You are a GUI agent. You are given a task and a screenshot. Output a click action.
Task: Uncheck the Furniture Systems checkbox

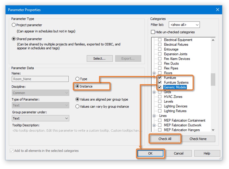160,82
